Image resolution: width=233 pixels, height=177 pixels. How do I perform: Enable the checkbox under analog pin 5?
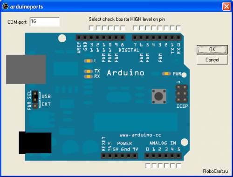coord(178,166)
